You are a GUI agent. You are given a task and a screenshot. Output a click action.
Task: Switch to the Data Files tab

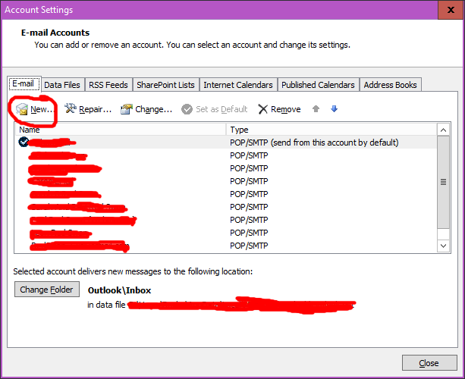click(x=62, y=85)
